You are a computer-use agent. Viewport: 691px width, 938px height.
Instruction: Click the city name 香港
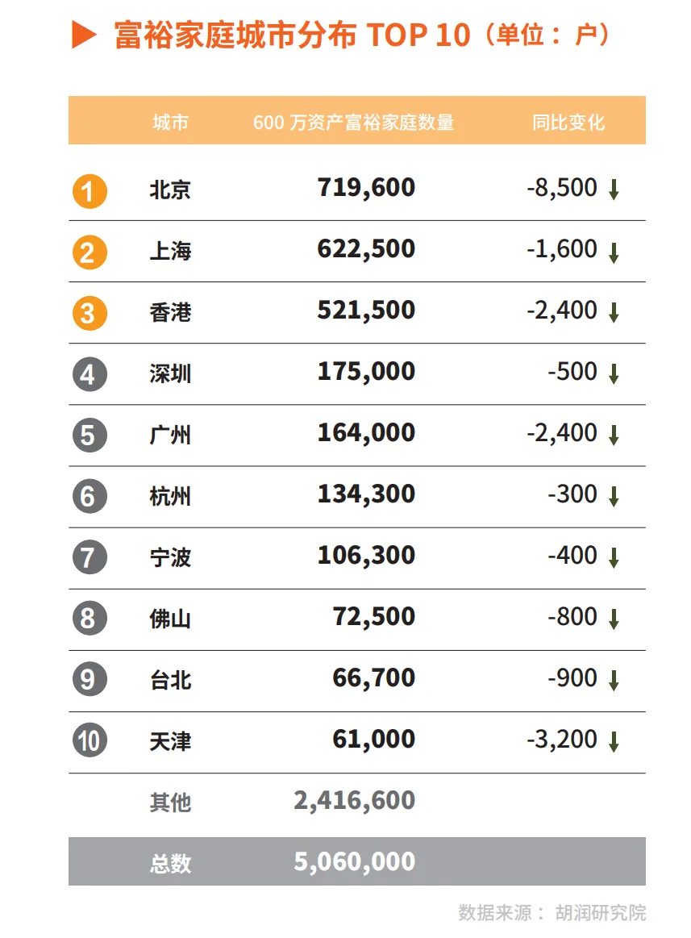[x=170, y=312]
